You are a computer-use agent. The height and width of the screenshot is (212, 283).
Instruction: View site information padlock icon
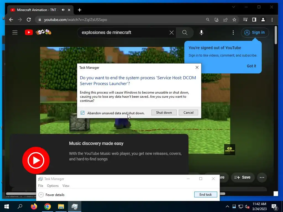[x=40, y=20]
